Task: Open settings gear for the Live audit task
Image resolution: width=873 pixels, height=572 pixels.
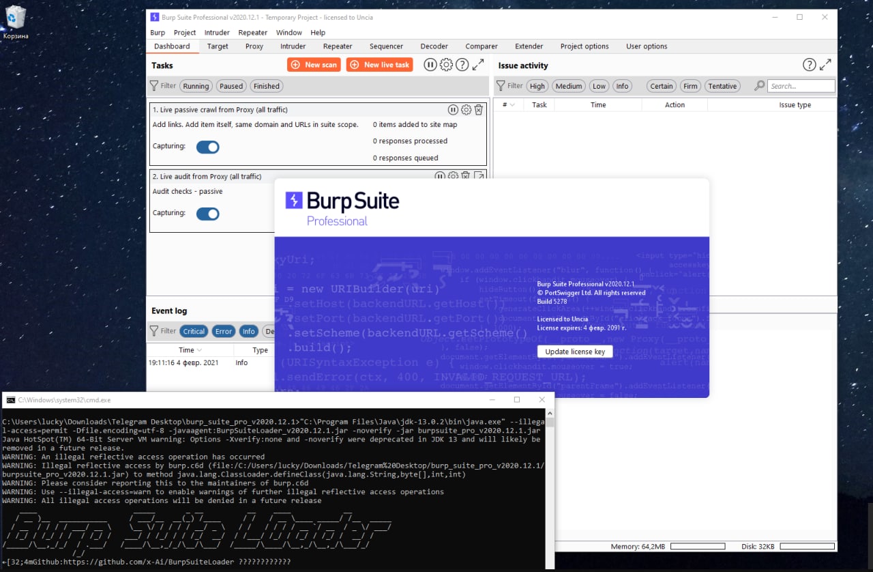Action: coord(453,176)
